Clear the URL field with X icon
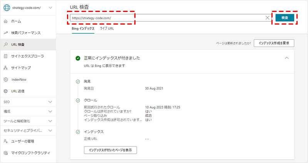This screenshot has width=308, height=163. click(x=268, y=18)
